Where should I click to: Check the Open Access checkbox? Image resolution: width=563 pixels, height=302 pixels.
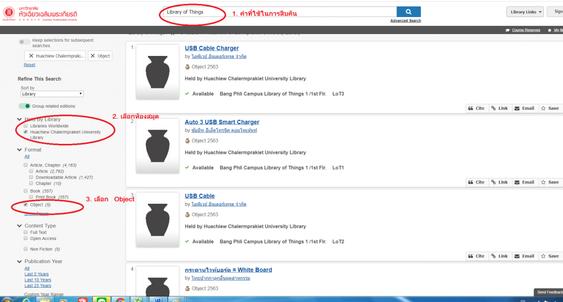click(x=25, y=238)
